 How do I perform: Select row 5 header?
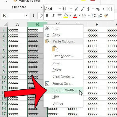4,51
